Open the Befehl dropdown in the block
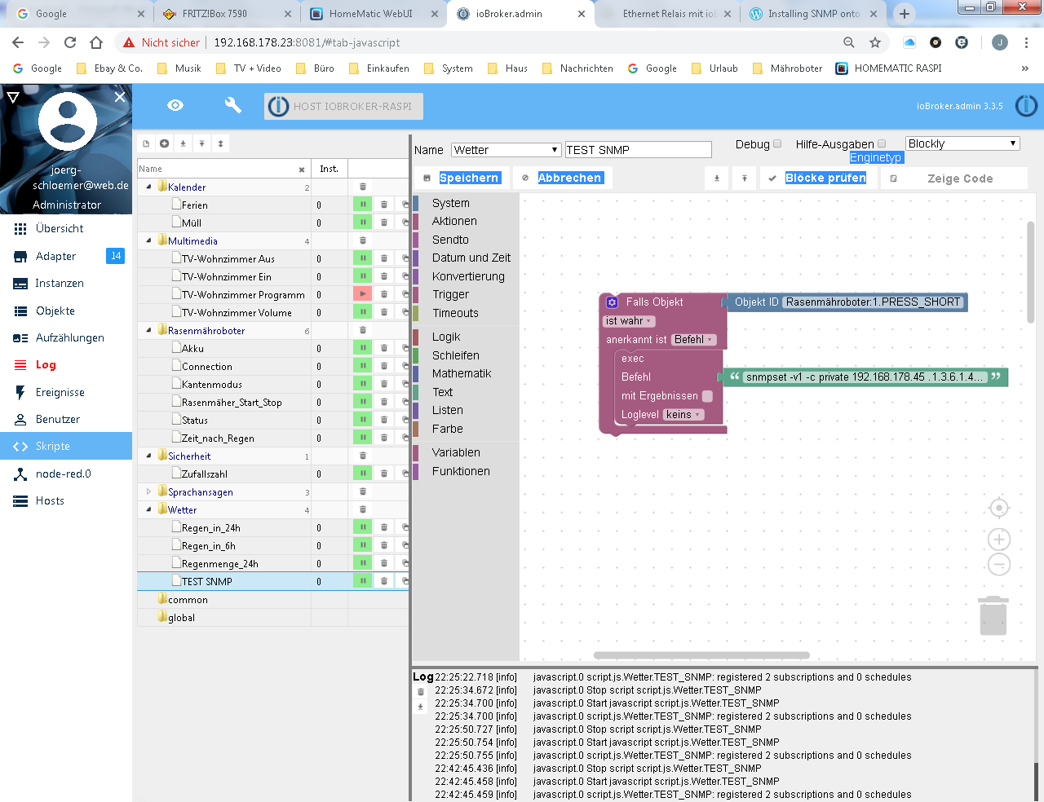Image resolution: width=1044 pixels, height=802 pixels. [x=694, y=340]
